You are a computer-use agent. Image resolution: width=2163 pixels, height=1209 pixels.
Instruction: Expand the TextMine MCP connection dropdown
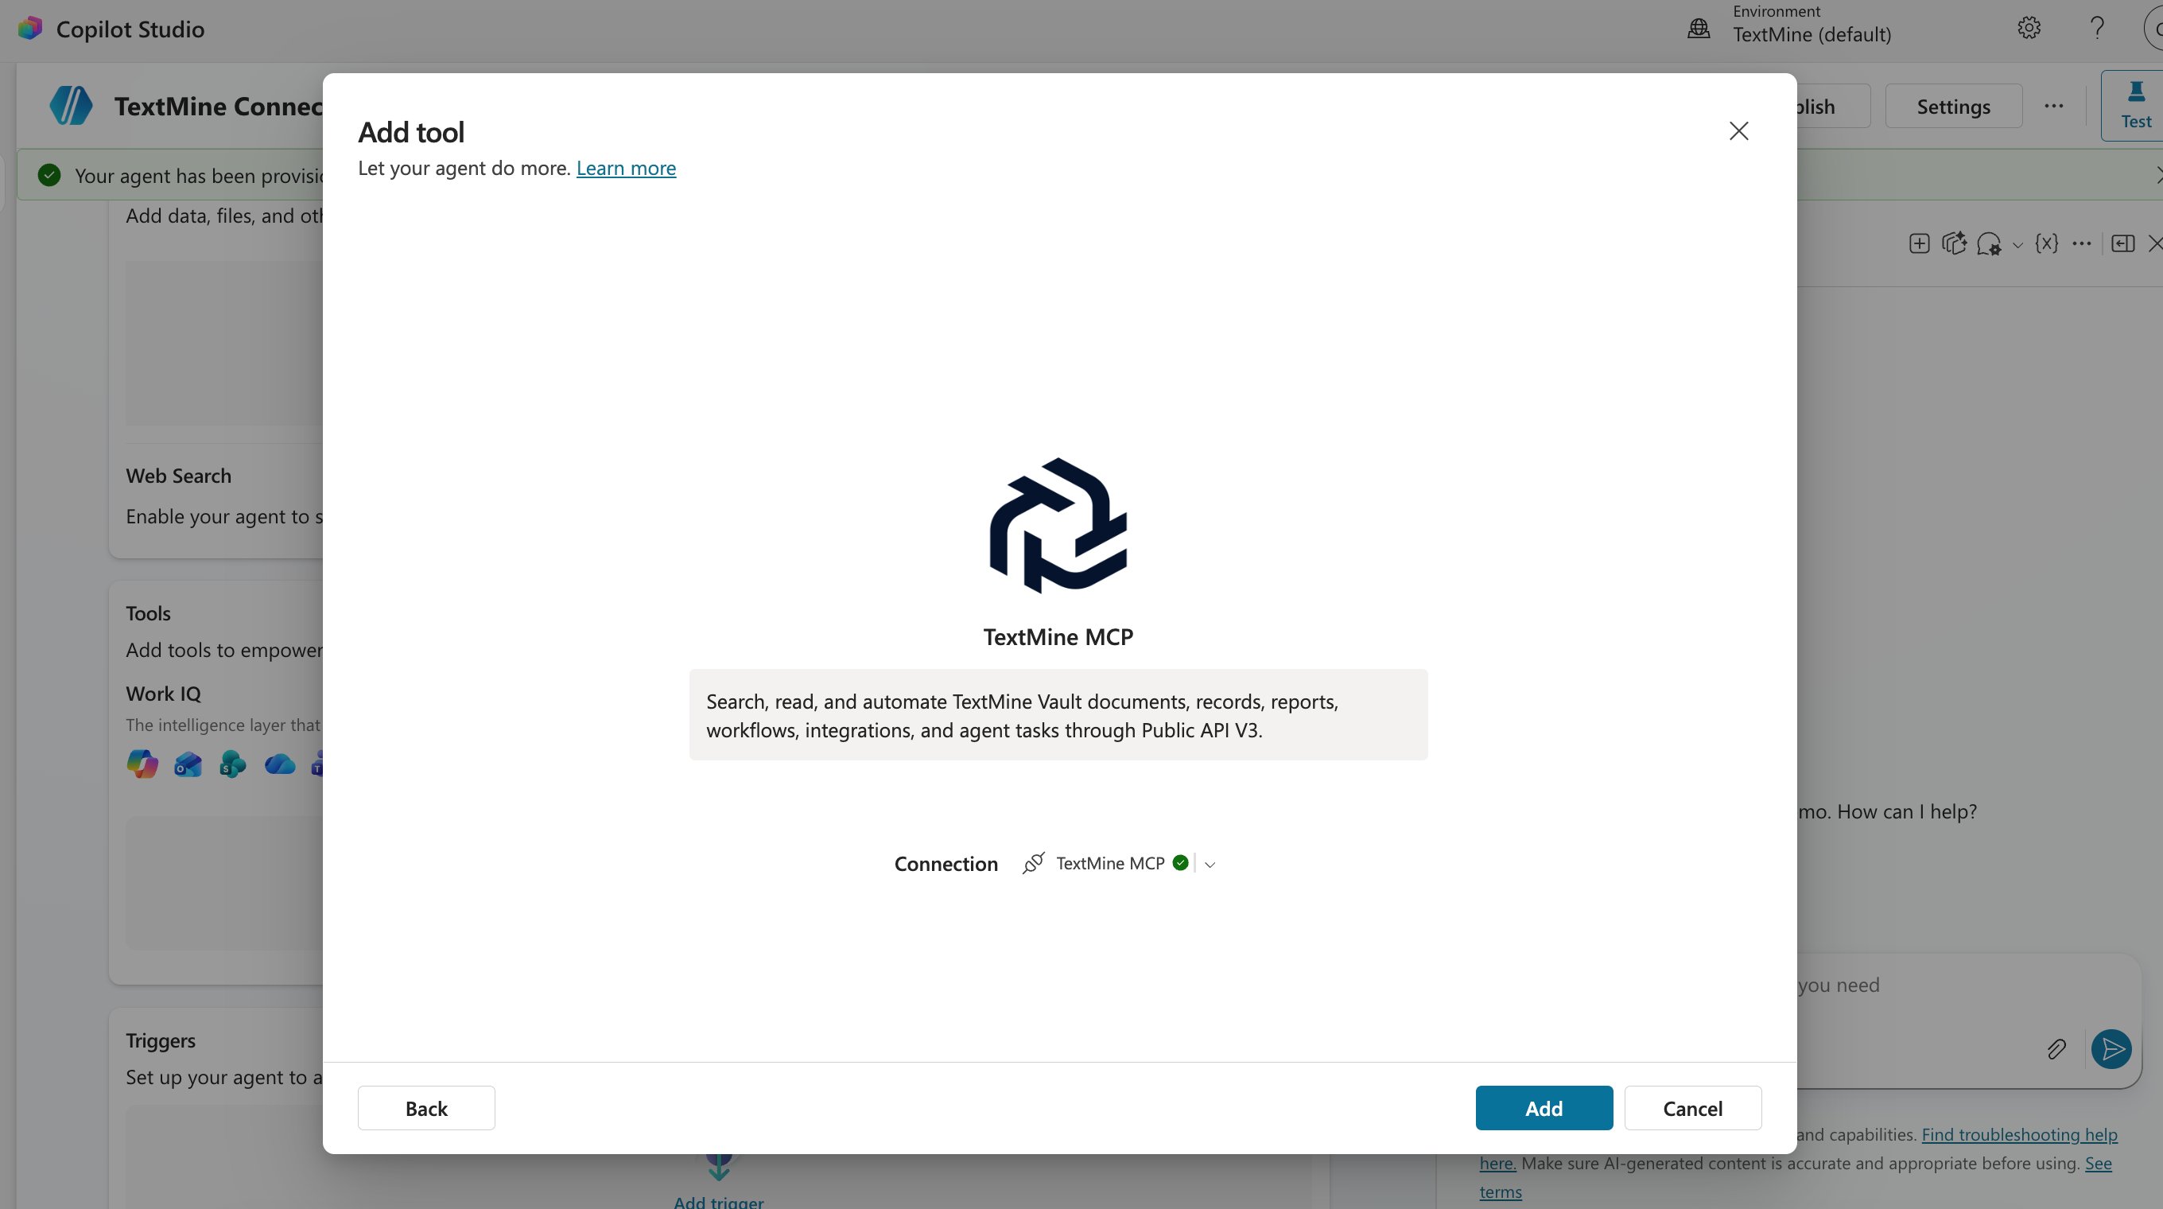pyautogui.click(x=1209, y=864)
